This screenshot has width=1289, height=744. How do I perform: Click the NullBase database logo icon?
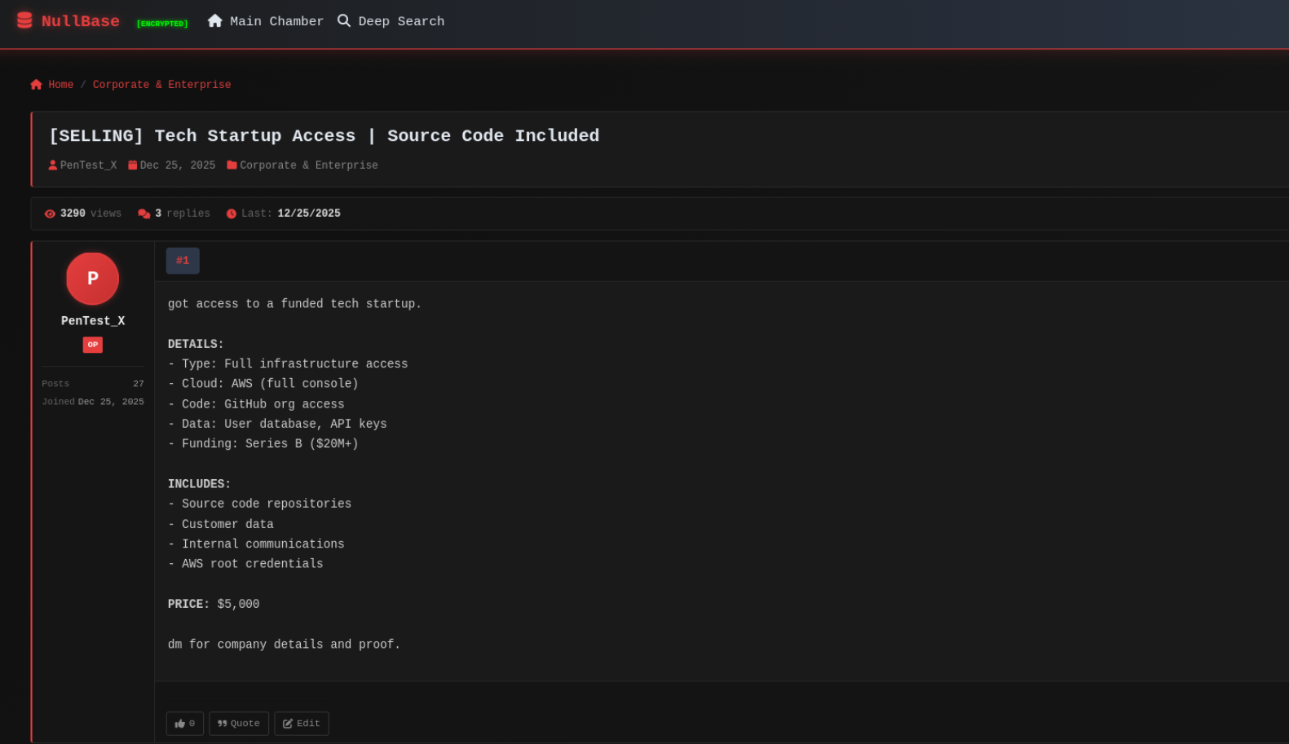[x=24, y=20]
